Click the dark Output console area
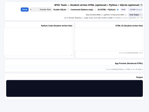 point(74,88)
